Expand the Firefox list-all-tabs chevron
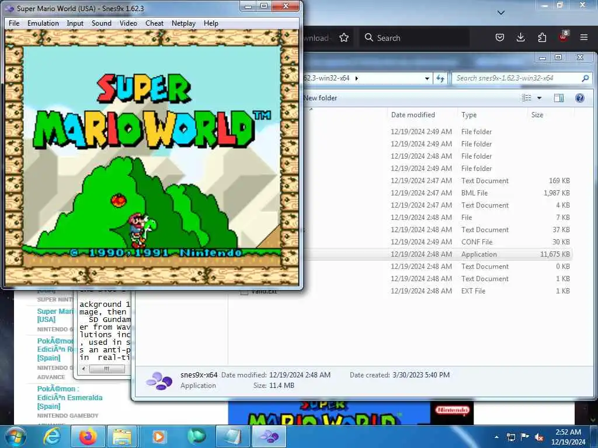 pos(501,13)
